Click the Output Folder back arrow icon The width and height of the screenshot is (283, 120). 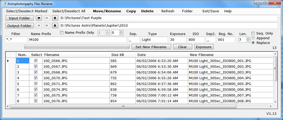[39, 26]
